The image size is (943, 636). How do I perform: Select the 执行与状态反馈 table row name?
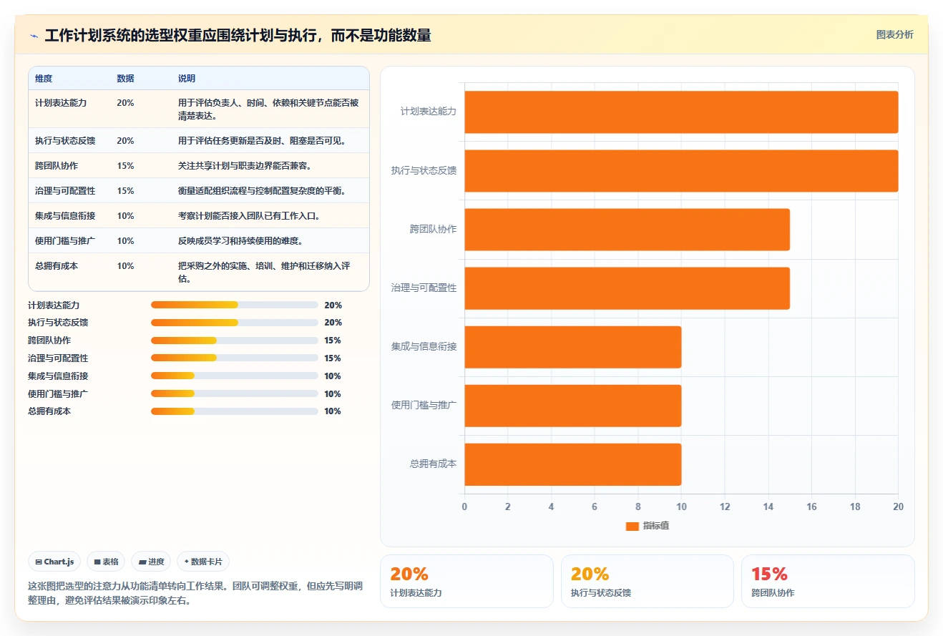tap(65, 141)
